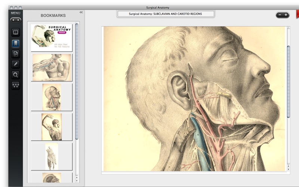Collapse the Bookmarks panel with double chevron

tap(81, 12)
